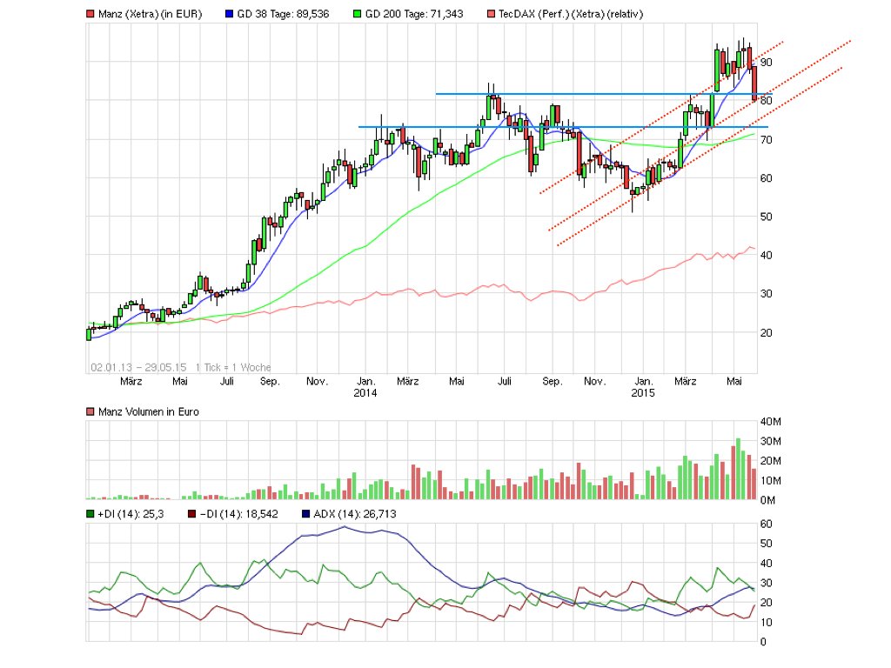
Task: Select the "+DI (14): 25,3" legend text
Action: click(x=131, y=514)
